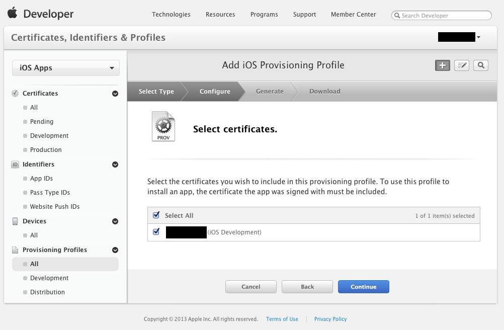Image resolution: width=504 pixels, height=330 pixels.
Task: Select All under Certificates
Action: (34, 108)
